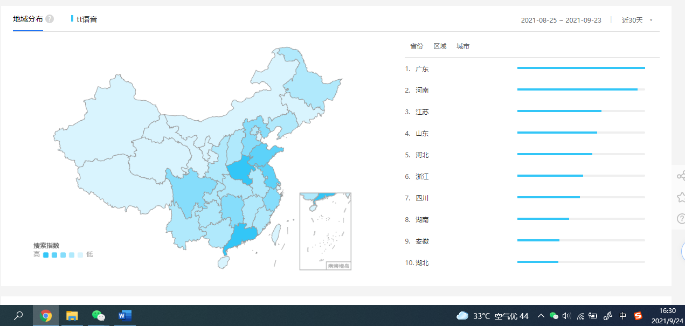Open network Wi-Fi tray icon
The image size is (685, 326).
click(580, 316)
